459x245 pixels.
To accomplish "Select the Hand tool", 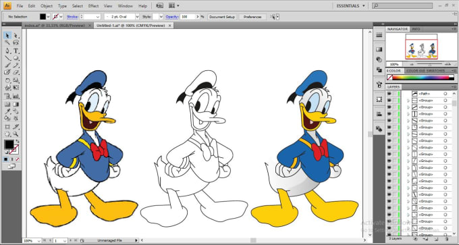I will [x=7, y=134].
